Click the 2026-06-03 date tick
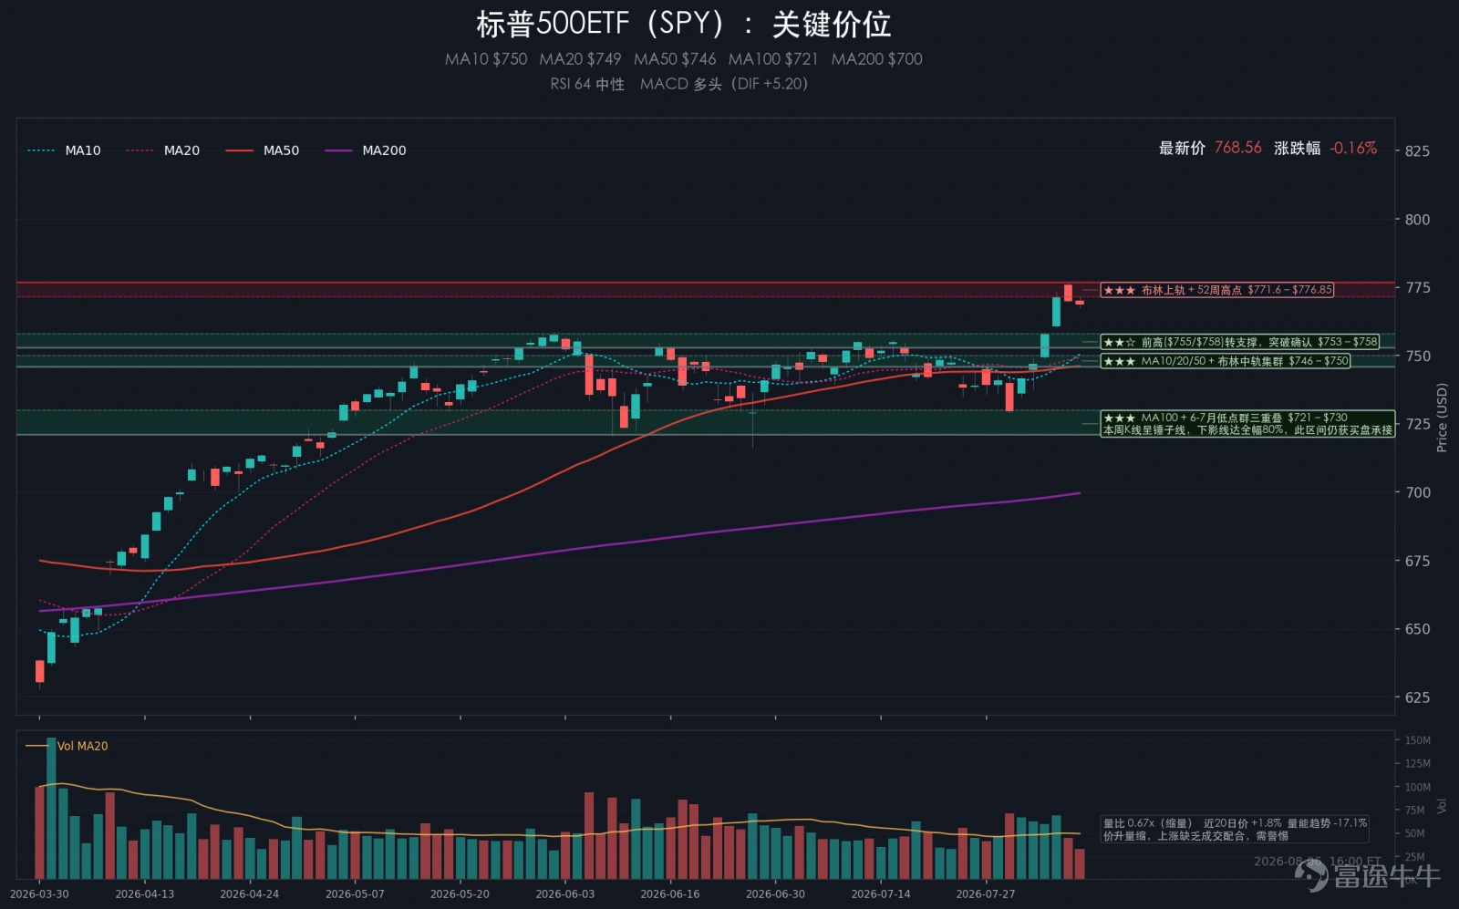This screenshot has height=909, width=1459. (565, 894)
